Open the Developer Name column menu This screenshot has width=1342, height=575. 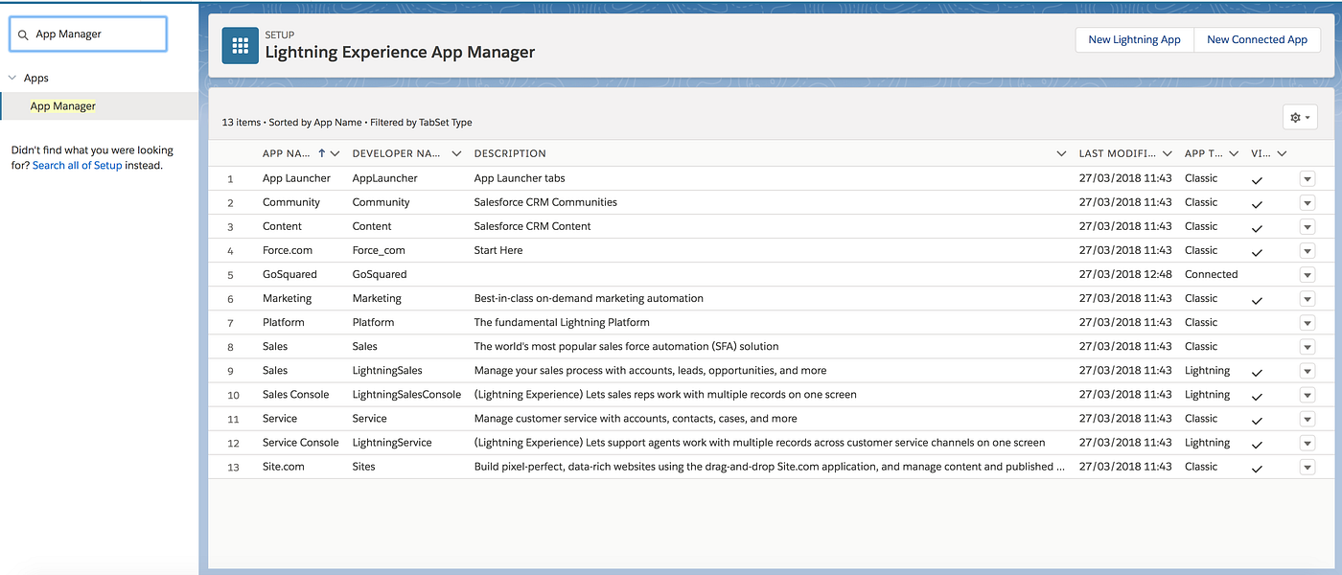(456, 152)
